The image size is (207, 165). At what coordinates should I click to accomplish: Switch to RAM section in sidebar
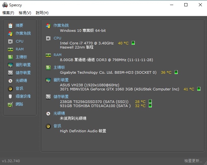20,49
